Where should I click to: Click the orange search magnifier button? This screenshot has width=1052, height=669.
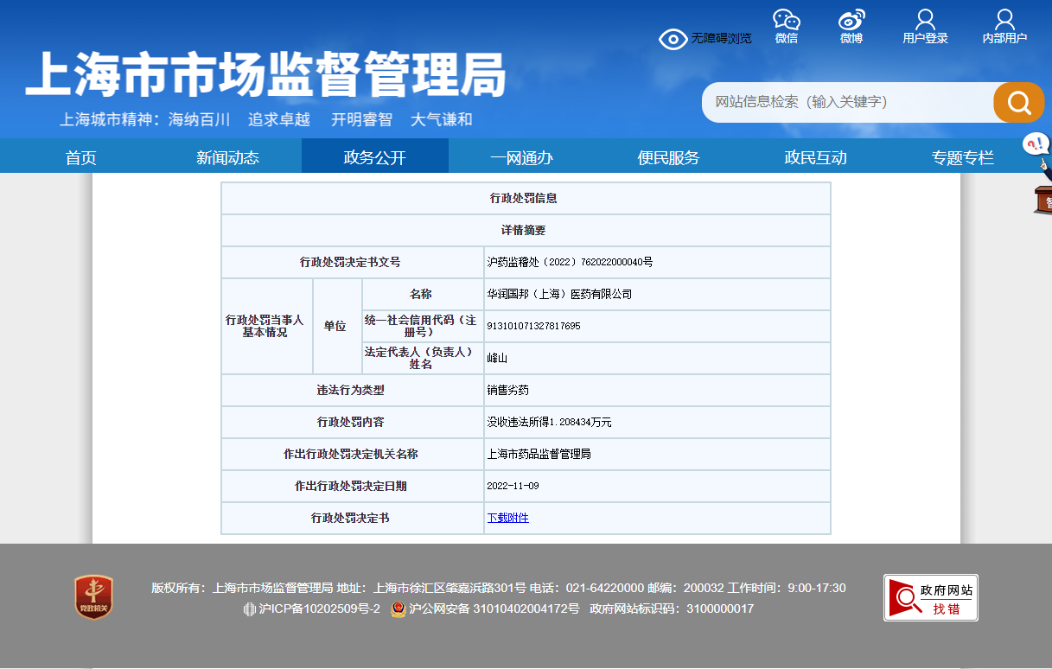point(1019,103)
